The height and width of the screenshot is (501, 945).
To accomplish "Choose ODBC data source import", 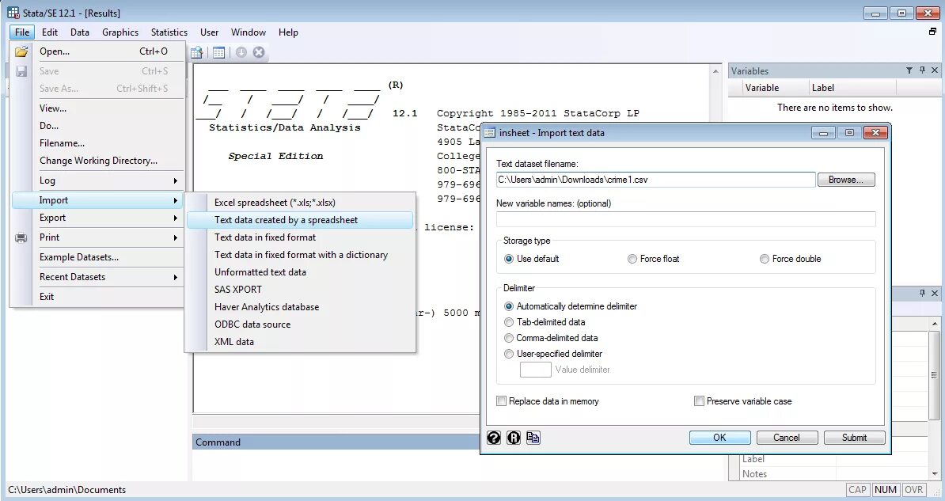I will [300, 325].
